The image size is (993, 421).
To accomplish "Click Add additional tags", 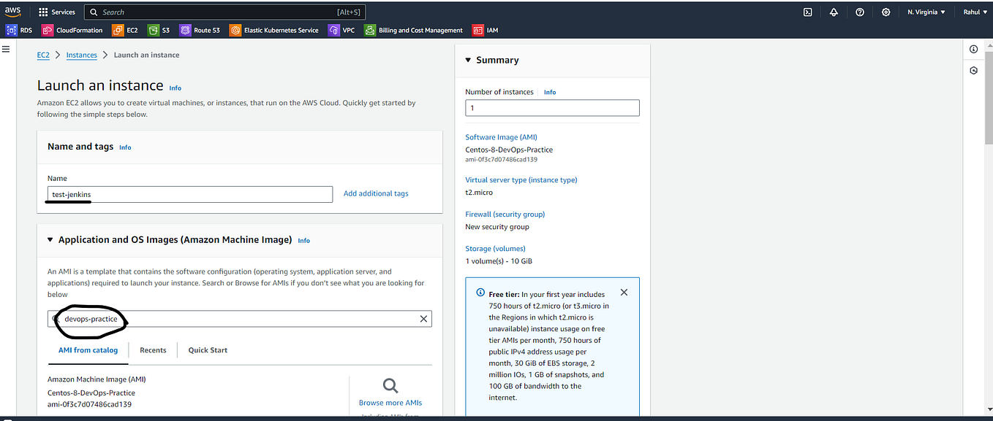I will click(375, 193).
